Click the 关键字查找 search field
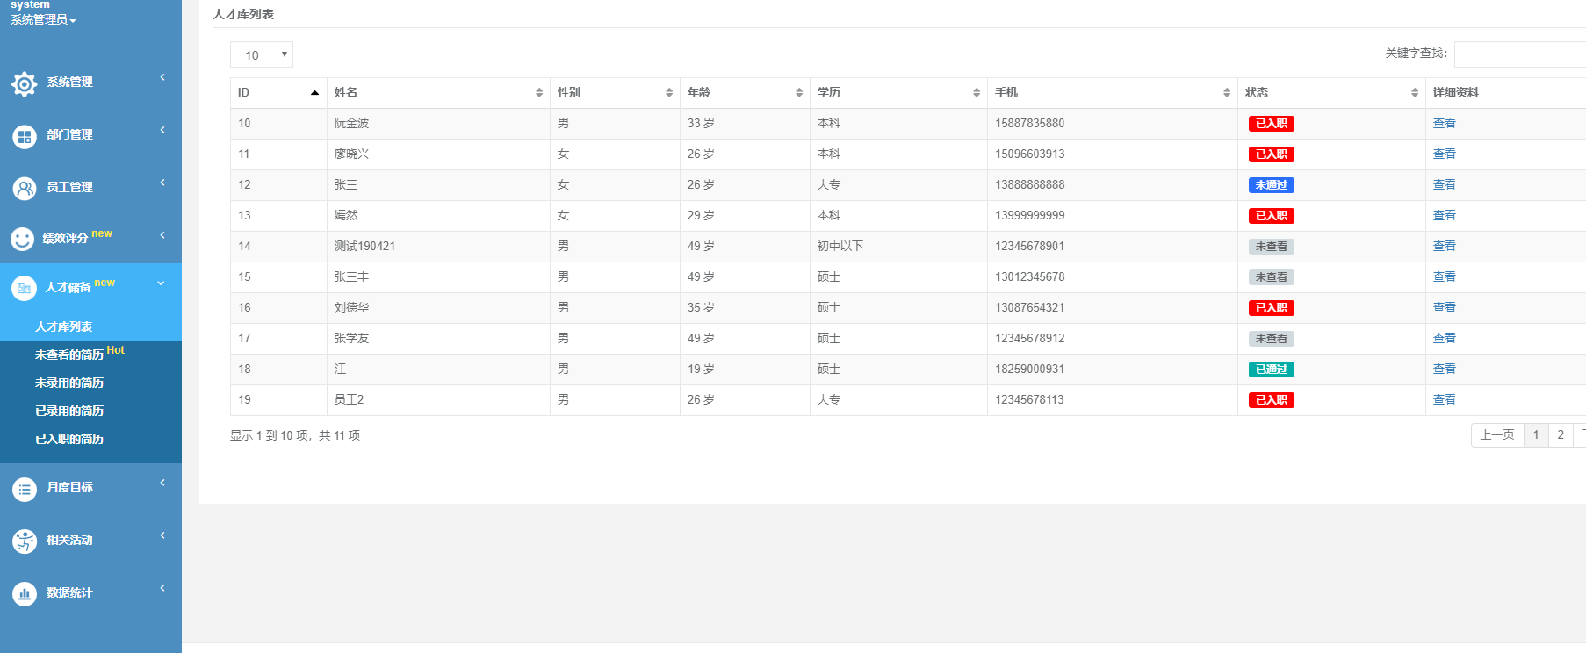Image resolution: width=1586 pixels, height=653 pixels. pyautogui.click(x=1519, y=54)
